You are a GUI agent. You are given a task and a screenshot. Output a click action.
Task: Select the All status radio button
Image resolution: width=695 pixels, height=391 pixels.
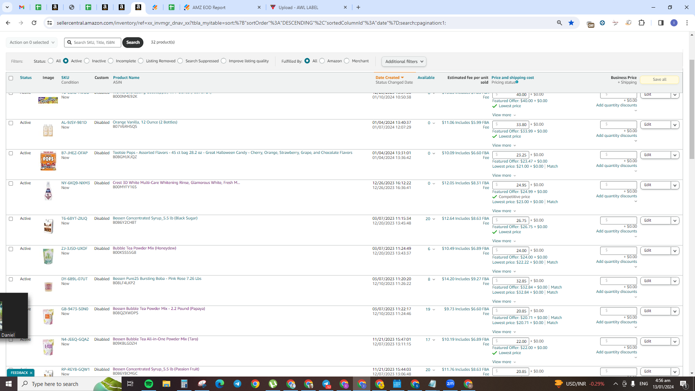coord(51,61)
